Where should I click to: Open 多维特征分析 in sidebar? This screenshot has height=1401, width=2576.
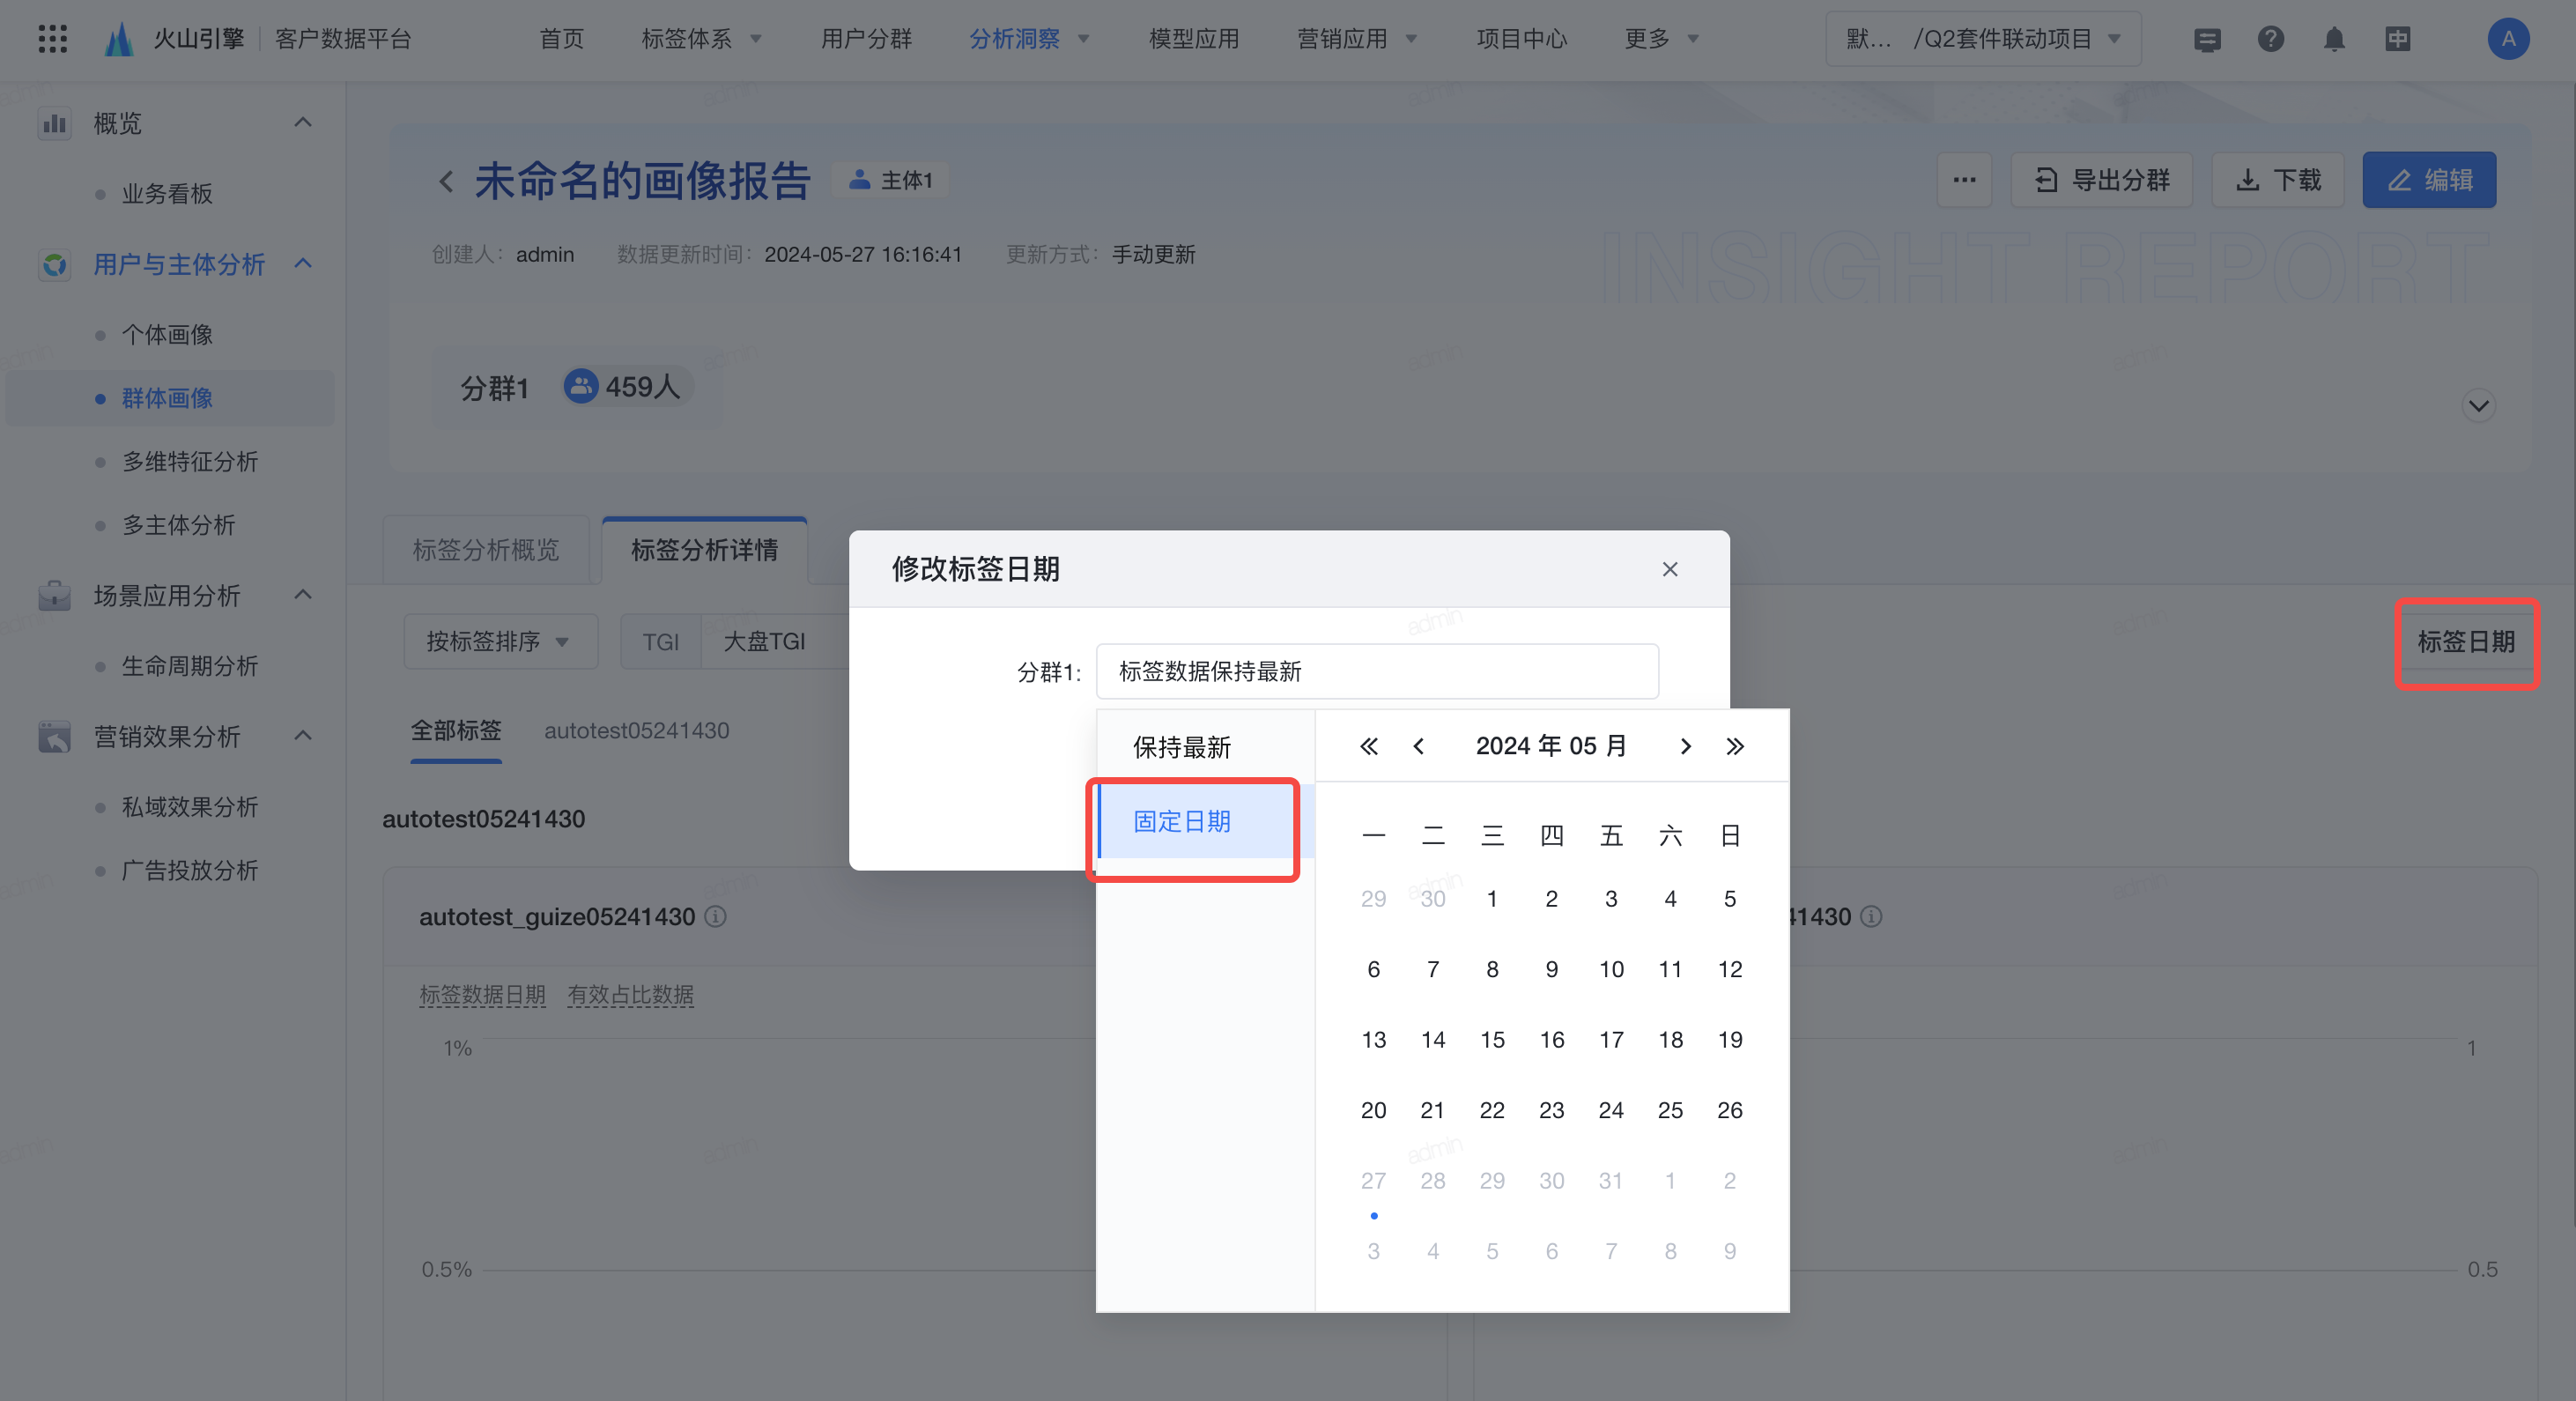coord(190,461)
